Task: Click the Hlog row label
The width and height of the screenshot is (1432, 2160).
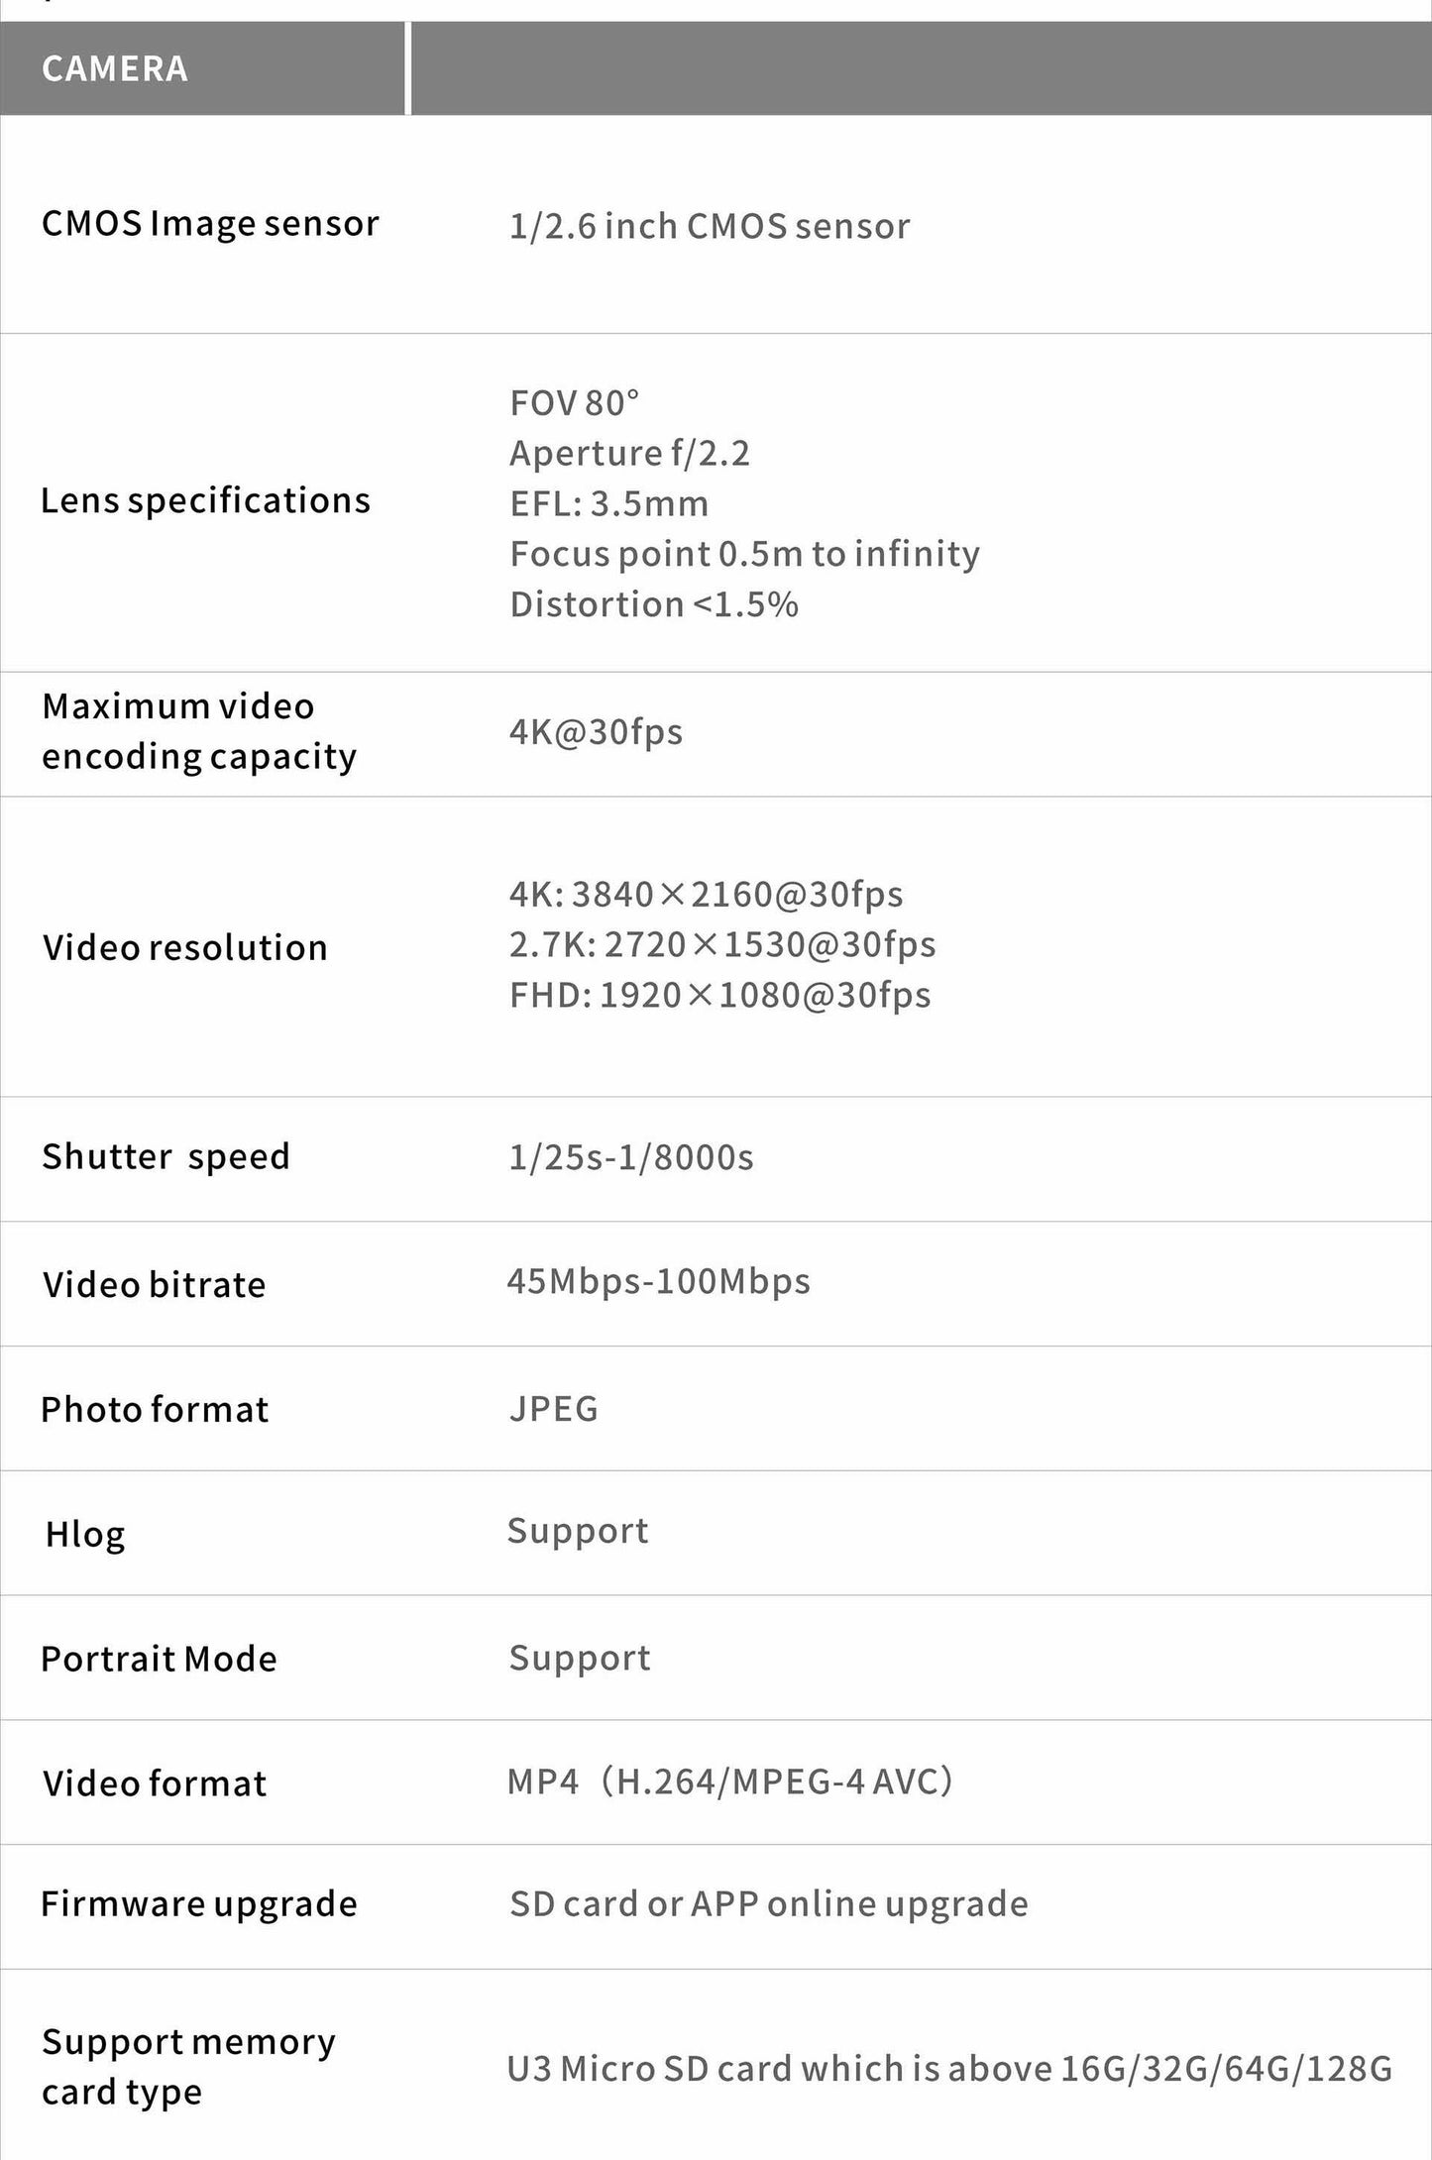Action: tap(85, 1535)
